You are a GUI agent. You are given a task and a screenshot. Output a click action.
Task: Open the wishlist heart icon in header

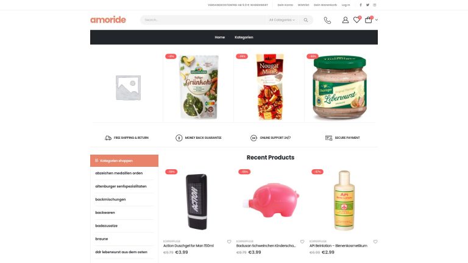[356, 19]
